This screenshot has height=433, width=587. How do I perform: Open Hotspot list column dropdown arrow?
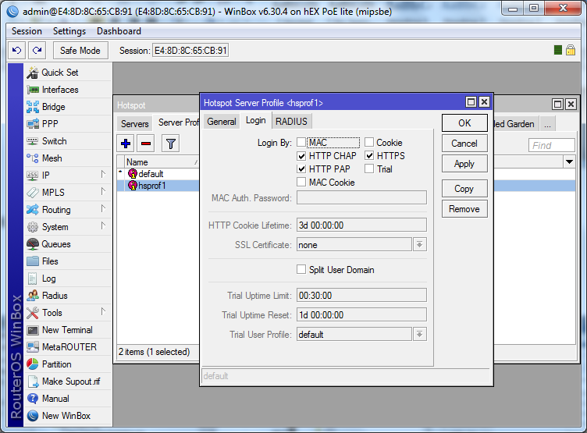(x=569, y=162)
